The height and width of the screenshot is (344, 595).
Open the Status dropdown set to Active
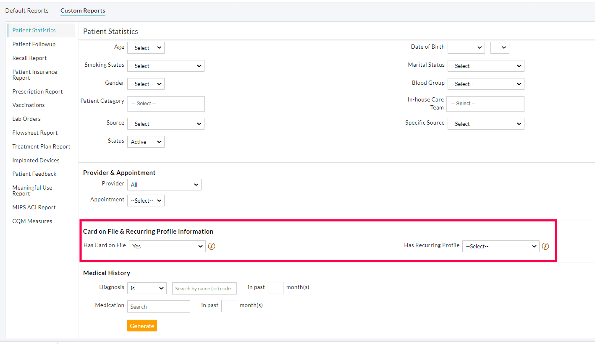[145, 141]
